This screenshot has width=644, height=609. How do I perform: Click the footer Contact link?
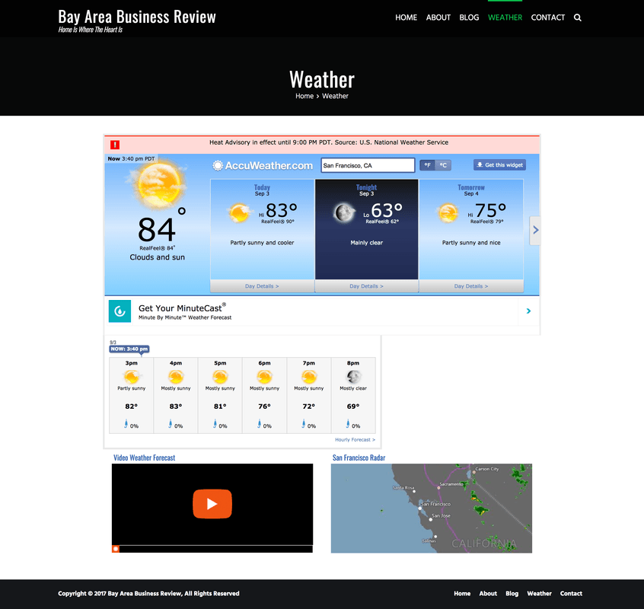click(x=571, y=594)
